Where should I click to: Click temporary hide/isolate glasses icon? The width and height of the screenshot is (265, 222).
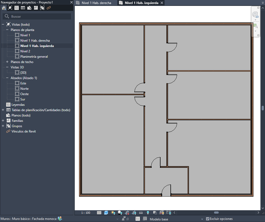tap(141, 213)
